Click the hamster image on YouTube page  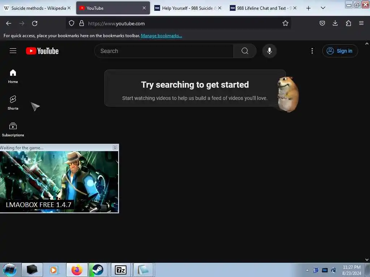(x=288, y=94)
